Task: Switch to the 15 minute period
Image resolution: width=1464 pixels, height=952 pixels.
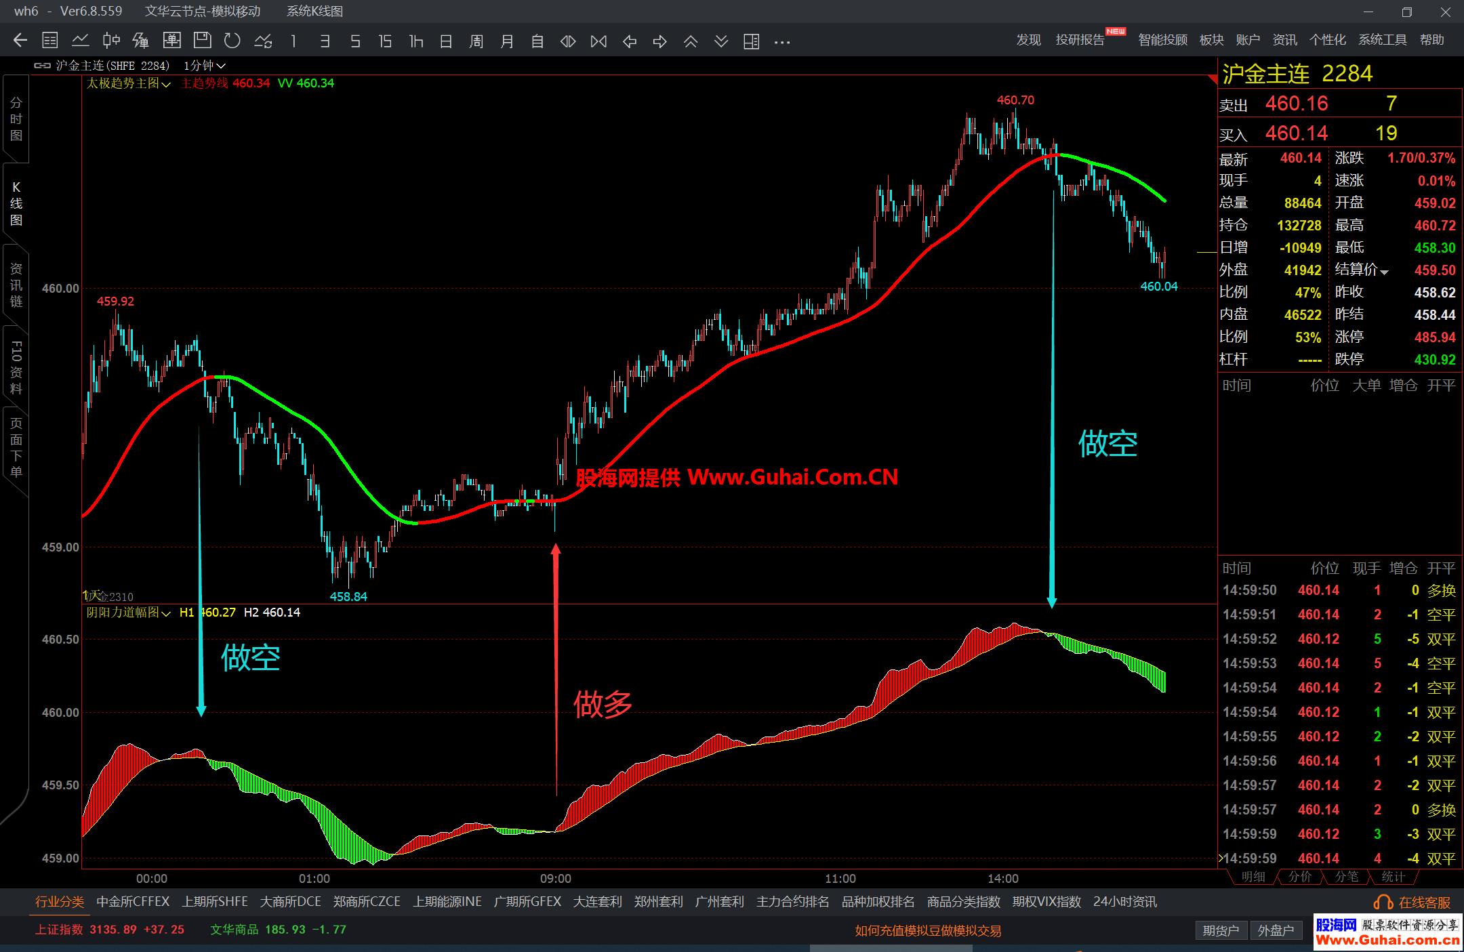Action: (x=385, y=41)
